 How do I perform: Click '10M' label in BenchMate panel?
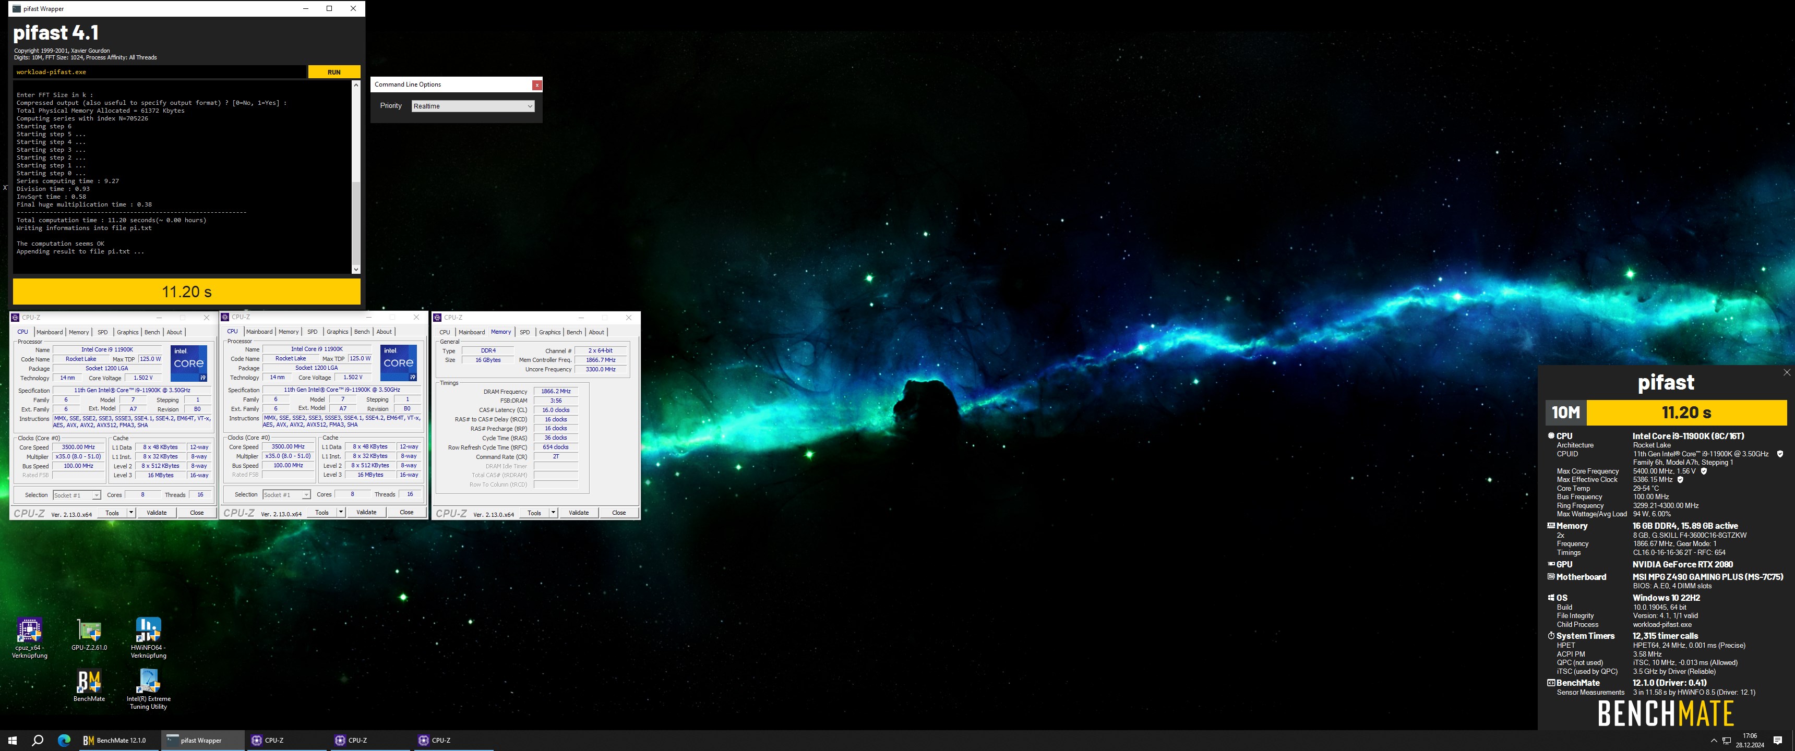click(1565, 413)
